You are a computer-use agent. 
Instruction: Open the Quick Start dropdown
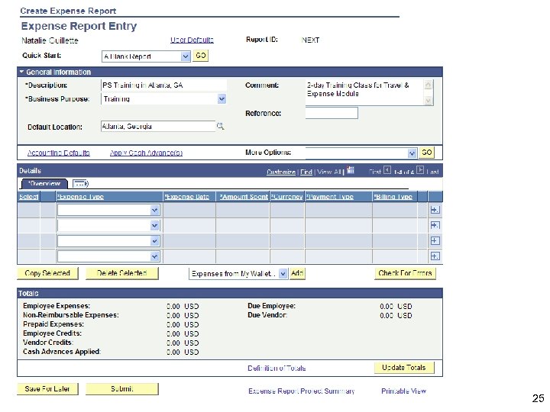click(185, 56)
